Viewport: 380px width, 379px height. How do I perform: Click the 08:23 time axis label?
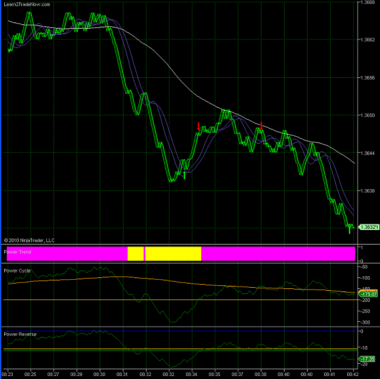coord(7,374)
